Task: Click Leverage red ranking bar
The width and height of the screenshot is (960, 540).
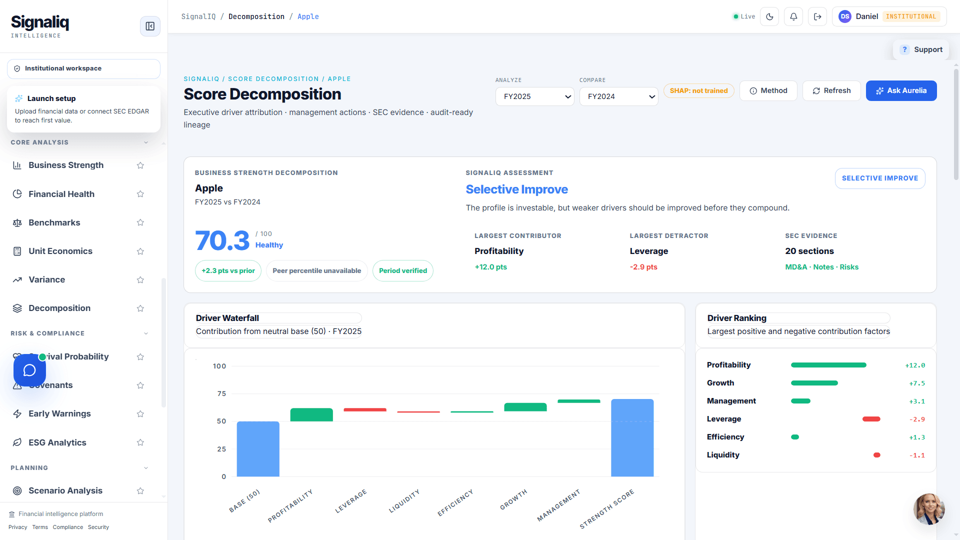Action: click(871, 419)
